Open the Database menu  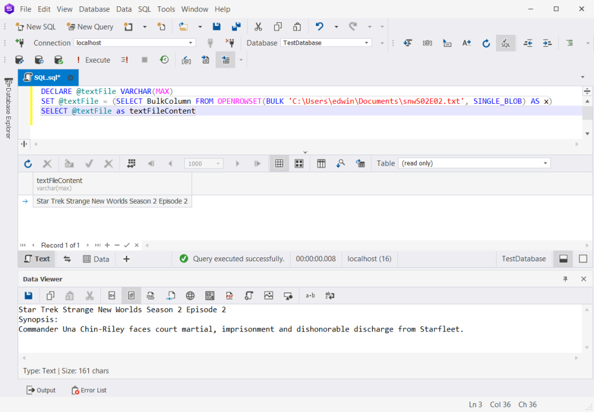tap(95, 9)
